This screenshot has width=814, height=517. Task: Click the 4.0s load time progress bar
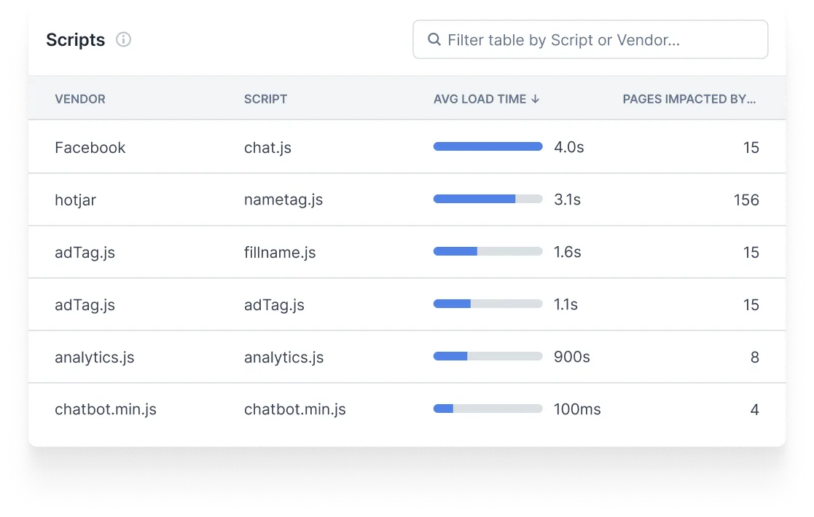(488, 146)
